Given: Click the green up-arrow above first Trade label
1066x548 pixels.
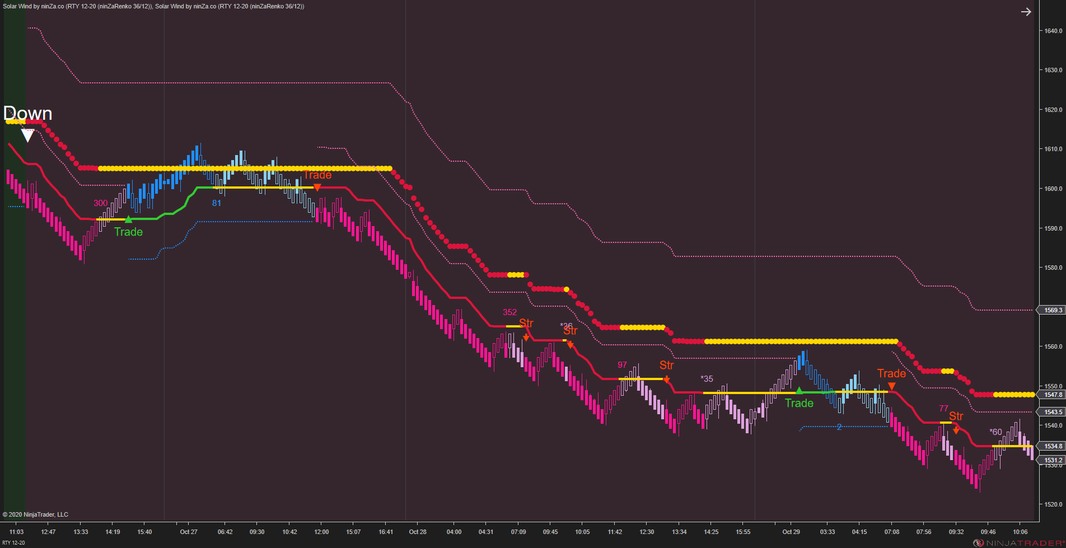Looking at the screenshot, I should click(x=129, y=219).
